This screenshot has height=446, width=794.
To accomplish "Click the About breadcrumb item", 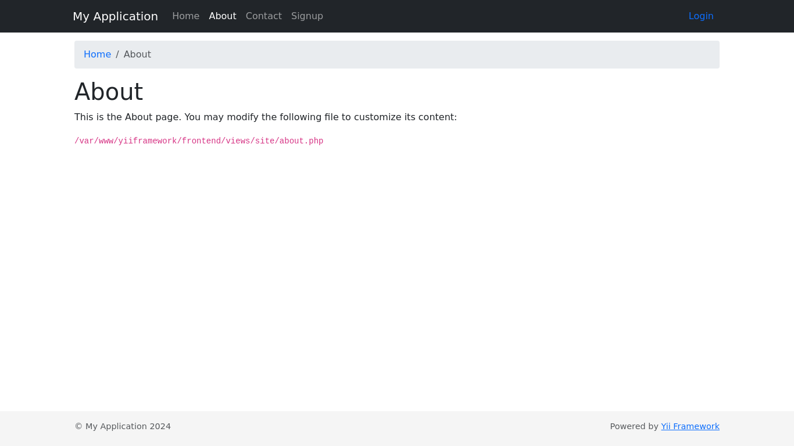I will 137,55.
